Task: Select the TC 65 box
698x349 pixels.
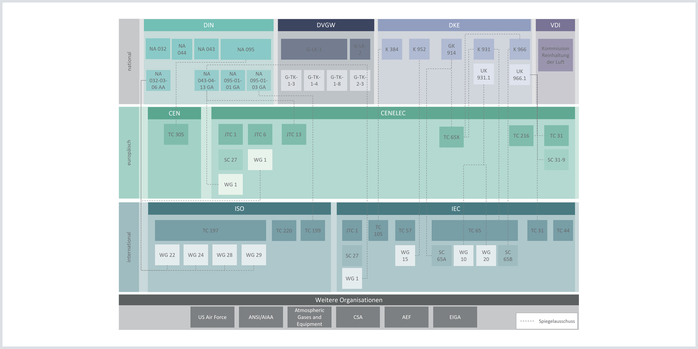Action: tap(475, 230)
